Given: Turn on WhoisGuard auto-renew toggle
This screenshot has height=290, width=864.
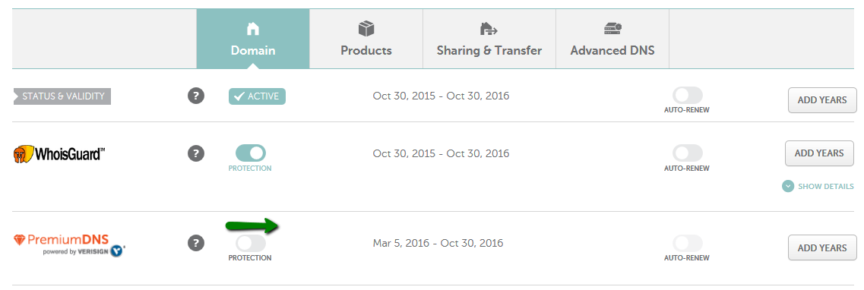Looking at the screenshot, I should [687, 153].
